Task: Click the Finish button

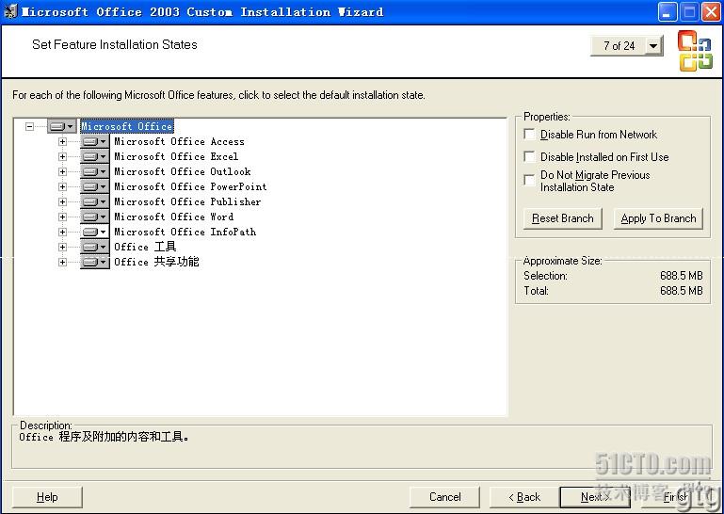Action: pos(675,497)
